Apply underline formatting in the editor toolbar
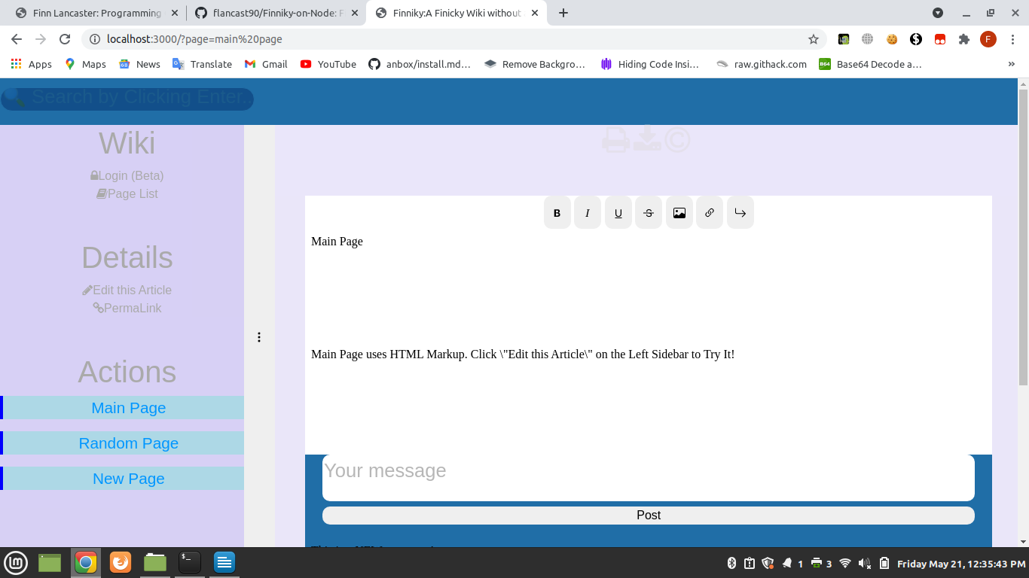 pos(618,213)
